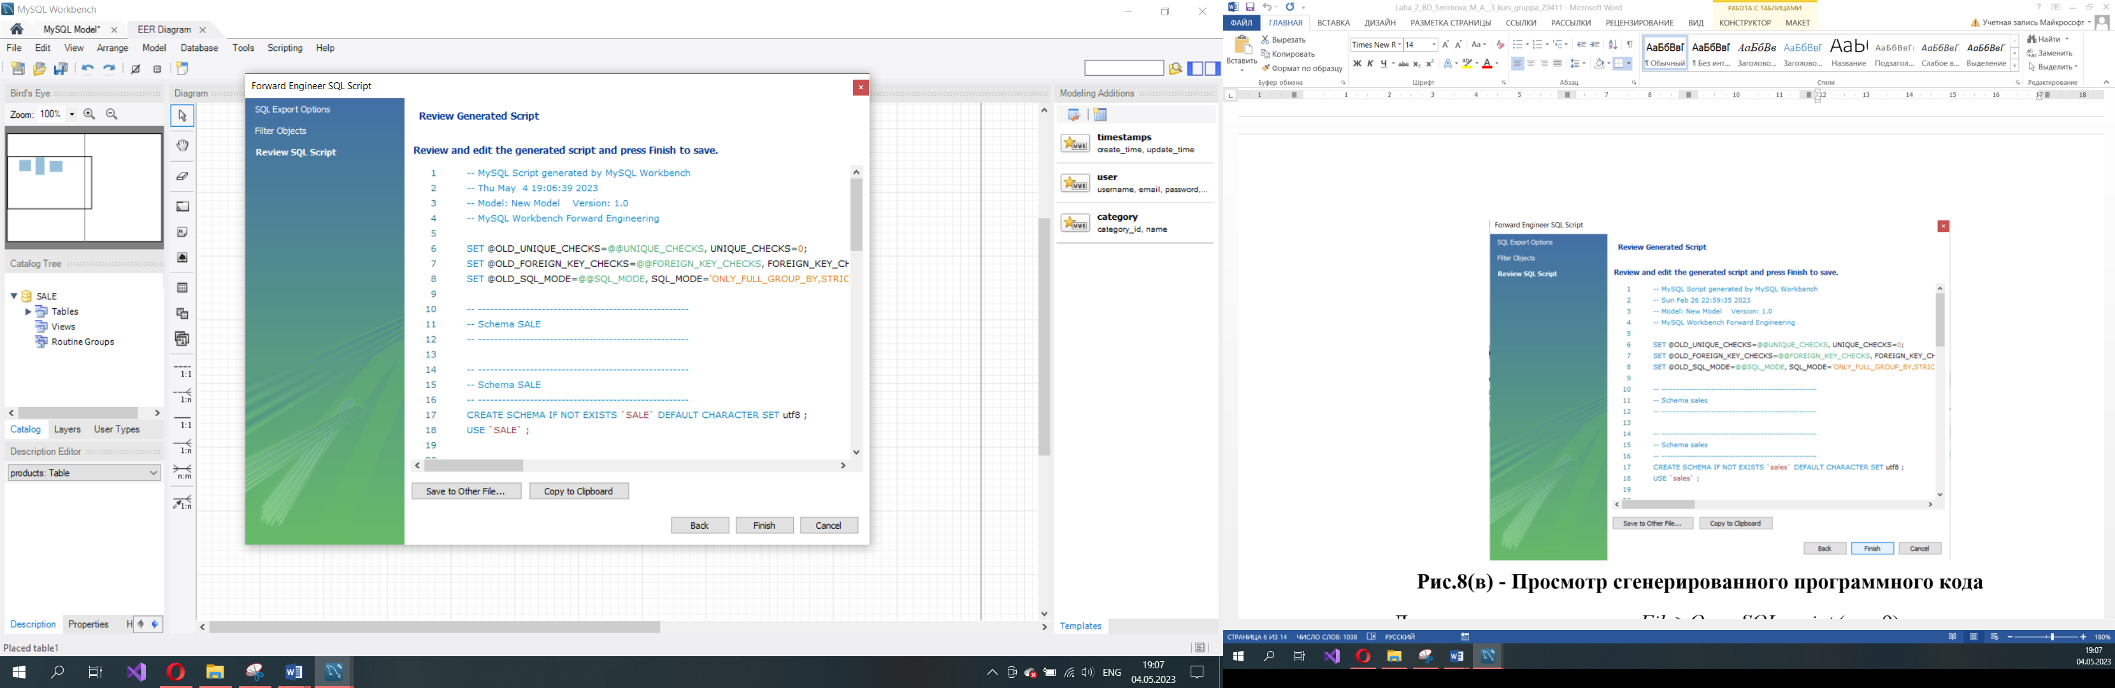Click the Word clear formatting icon
This screenshot has width=2115, height=688.
(1500, 45)
